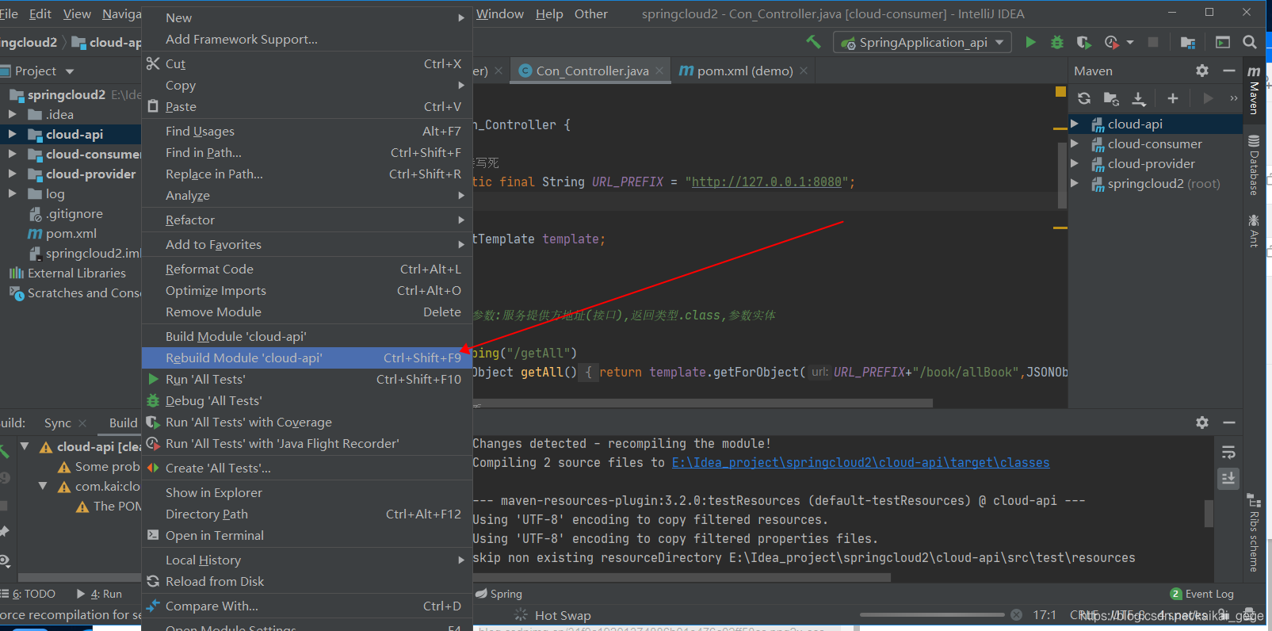The image size is (1272, 631).
Task: Click the Build project hammer icon
Action: click(x=813, y=42)
